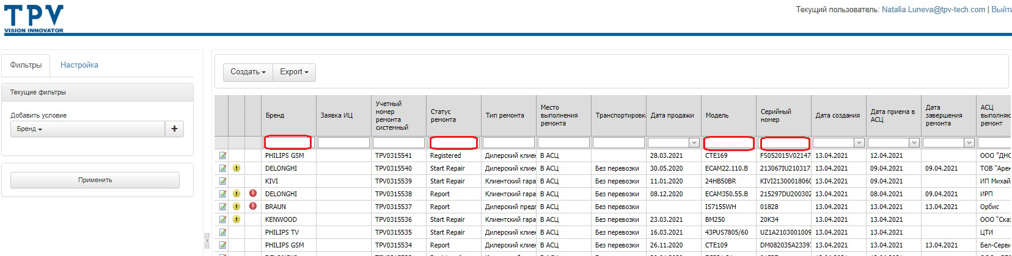Viewport: 1012px width, 256px height.
Task: Select model cell ECAM22.110.B
Action: coord(728,168)
